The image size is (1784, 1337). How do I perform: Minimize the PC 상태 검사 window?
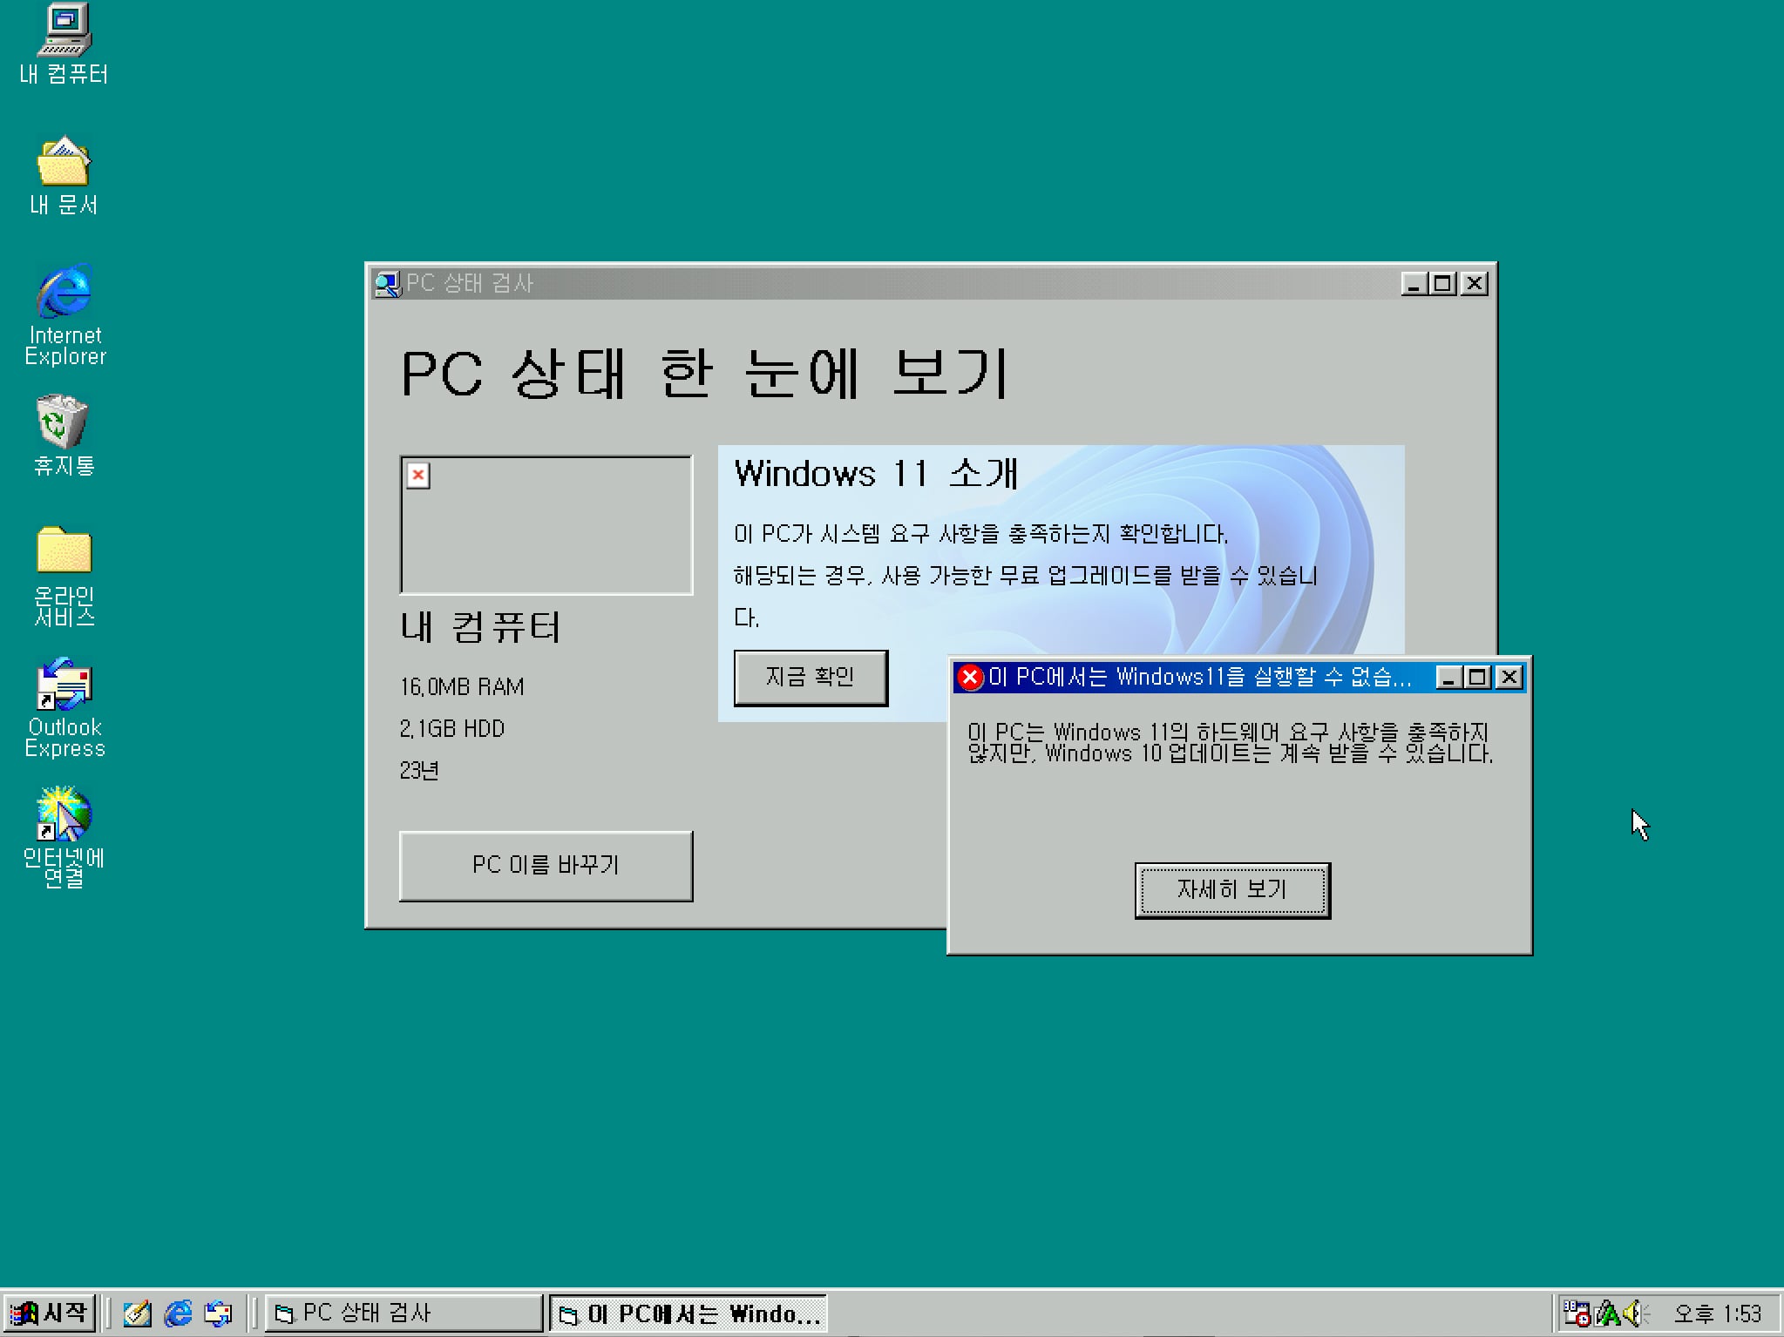(1414, 283)
